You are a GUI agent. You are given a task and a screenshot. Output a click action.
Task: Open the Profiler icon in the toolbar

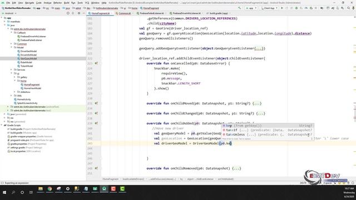(x=306, y=8)
